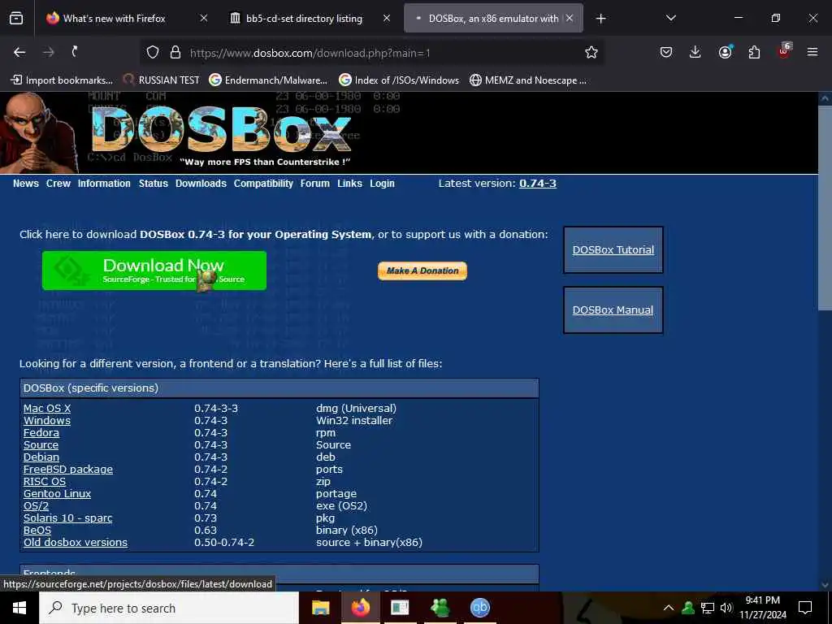Close the What's new with Firefox tab

[204, 18]
